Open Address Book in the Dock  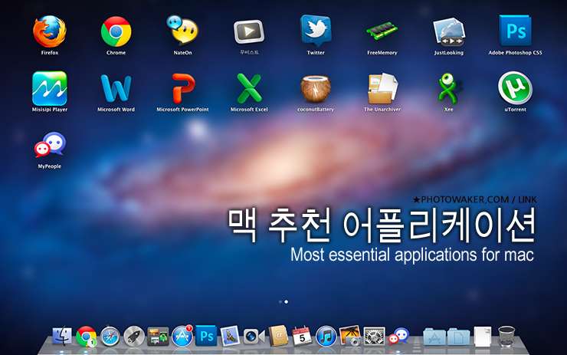point(277,336)
